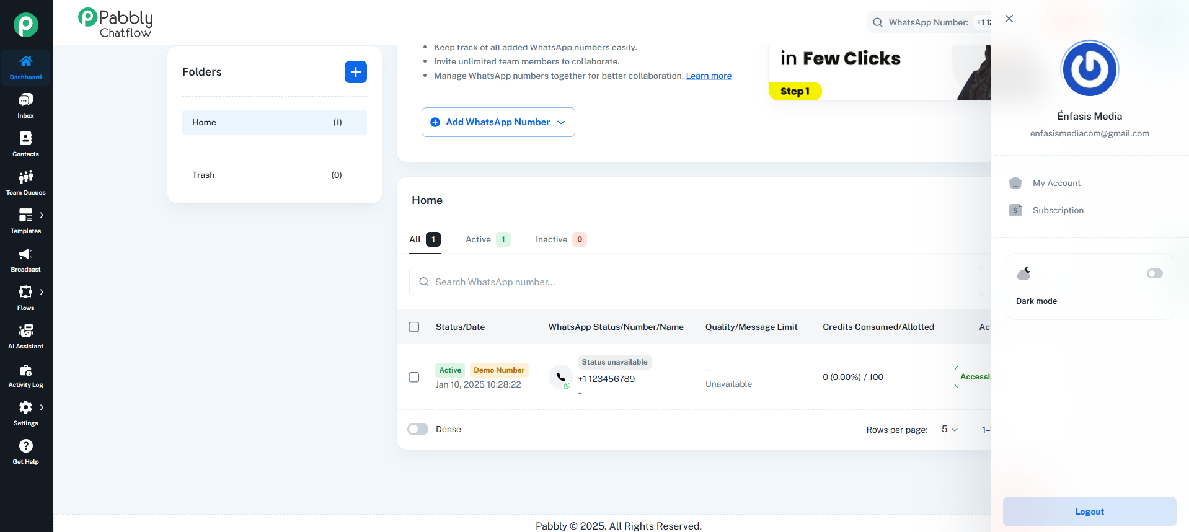The image size is (1189, 532).
Task: Toggle the Dense table switch
Action: 418,429
